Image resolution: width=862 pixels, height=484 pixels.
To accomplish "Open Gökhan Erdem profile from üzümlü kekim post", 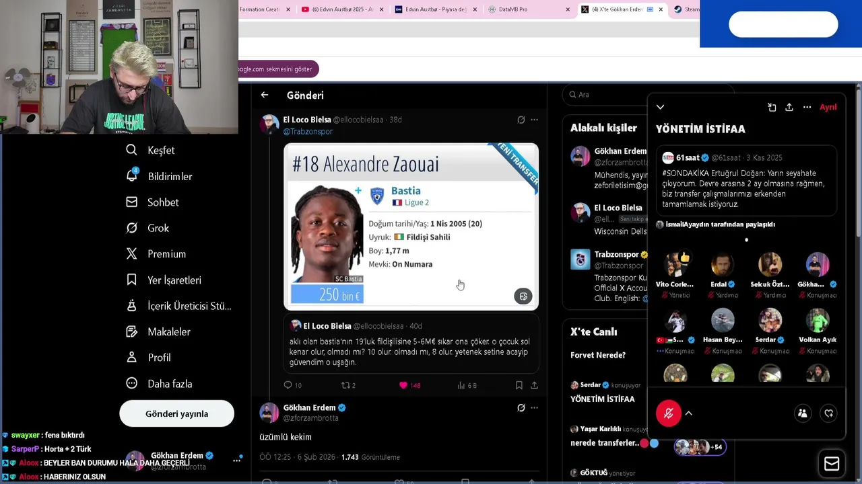I will pyautogui.click(x=309, y=407).
